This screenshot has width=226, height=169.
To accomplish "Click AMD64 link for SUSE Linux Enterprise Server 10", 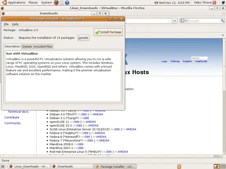I will [x=131, y=129].
